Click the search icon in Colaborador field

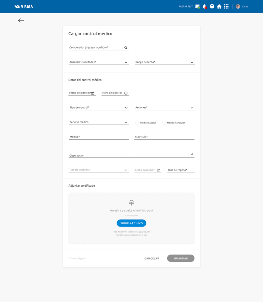tap(126, 48)
